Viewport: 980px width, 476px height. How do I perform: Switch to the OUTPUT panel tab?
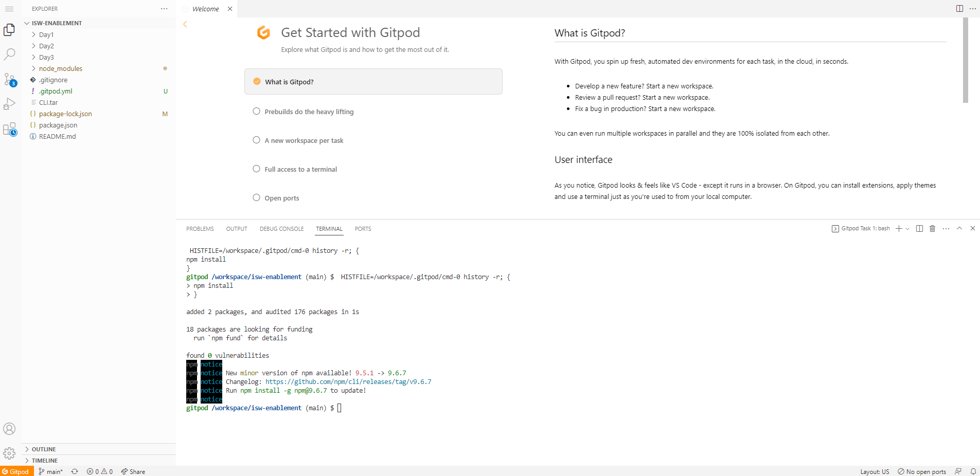coord(237,229)
